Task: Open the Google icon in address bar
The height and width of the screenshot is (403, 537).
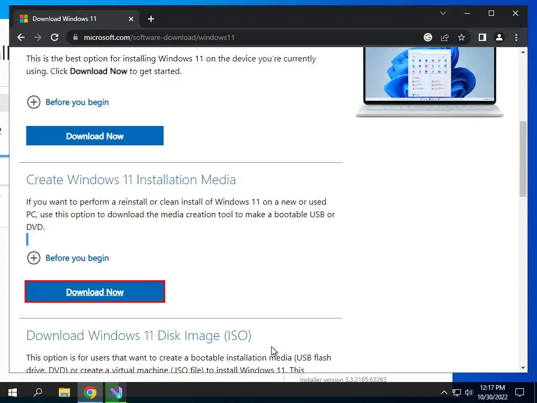Action: (428, 37)
